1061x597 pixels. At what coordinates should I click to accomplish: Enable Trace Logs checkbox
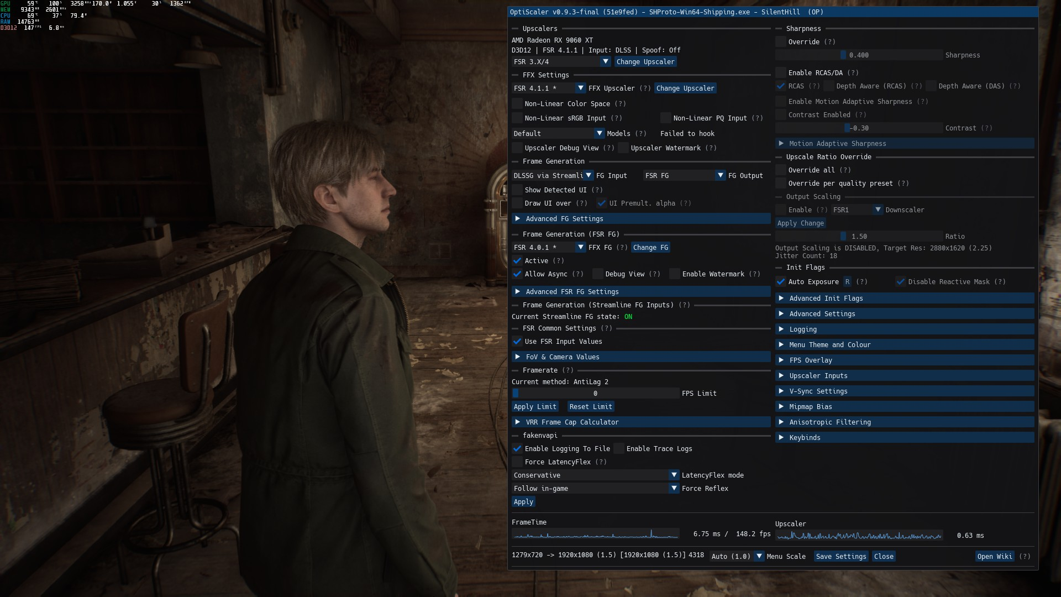[x=619, y=449]
